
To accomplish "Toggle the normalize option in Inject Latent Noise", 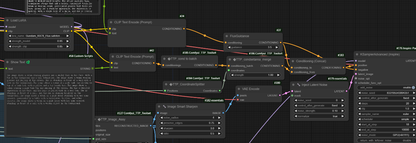I will (317, 116).
